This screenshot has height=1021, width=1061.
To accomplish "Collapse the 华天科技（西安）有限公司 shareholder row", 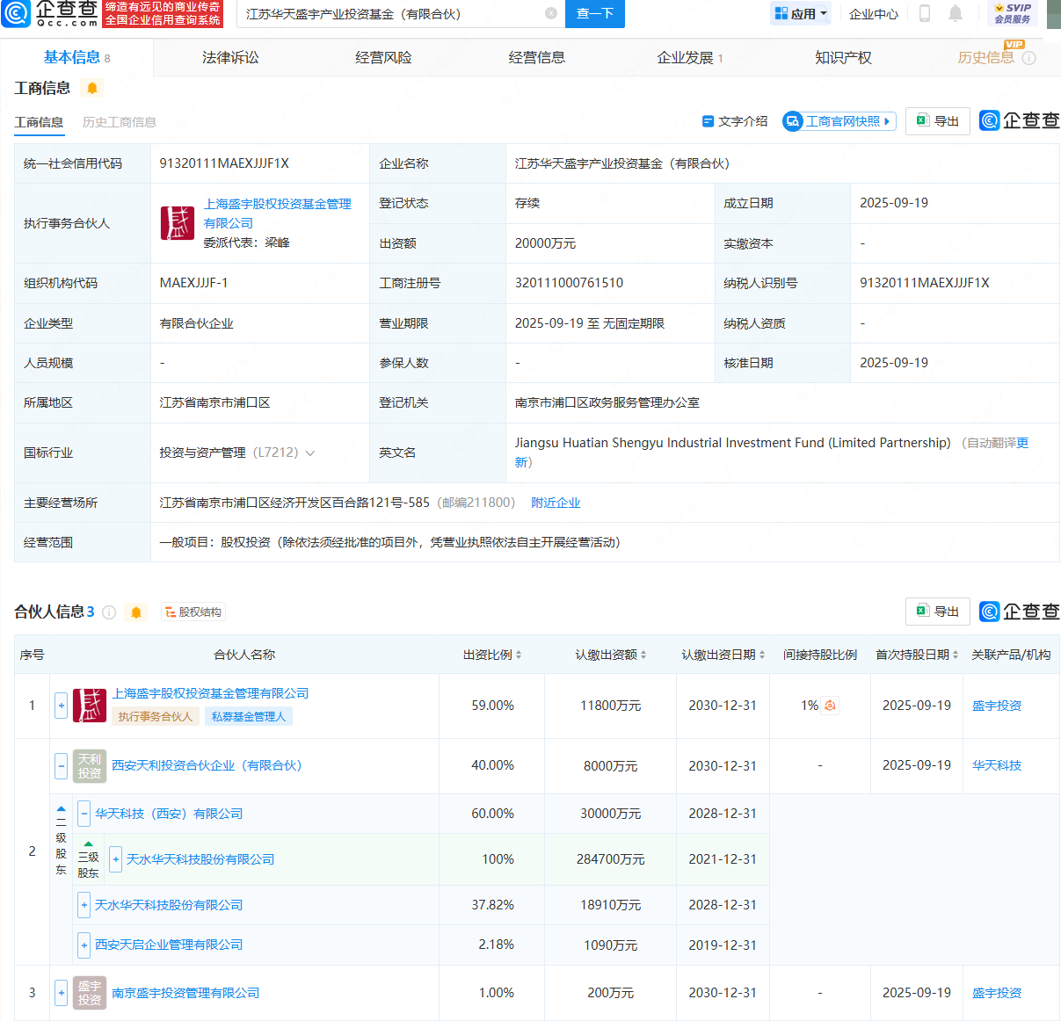I will point(84,814).
